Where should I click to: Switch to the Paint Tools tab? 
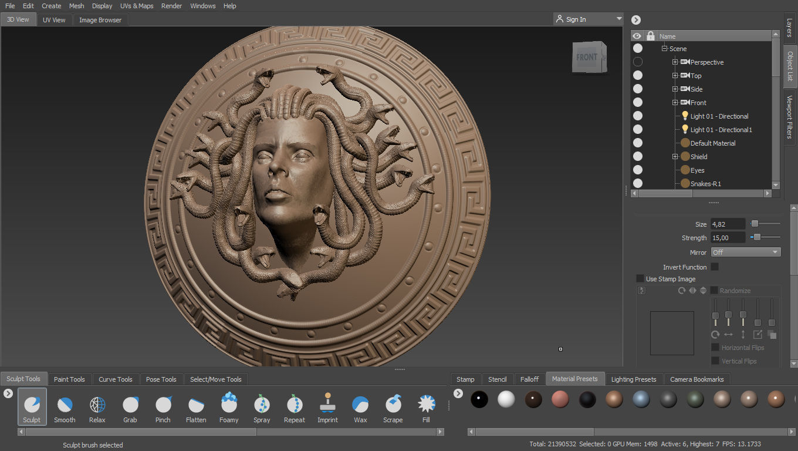point(69,379)
